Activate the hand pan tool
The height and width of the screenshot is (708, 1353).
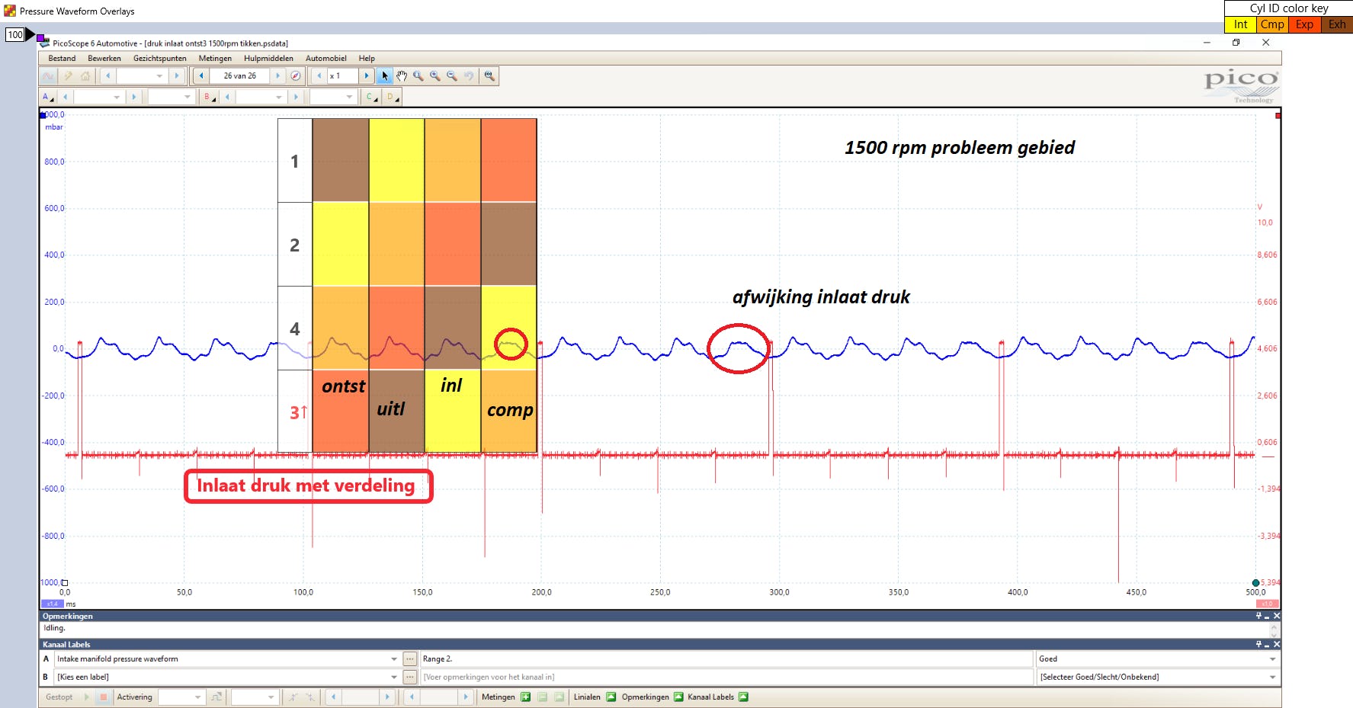point(402,76)
